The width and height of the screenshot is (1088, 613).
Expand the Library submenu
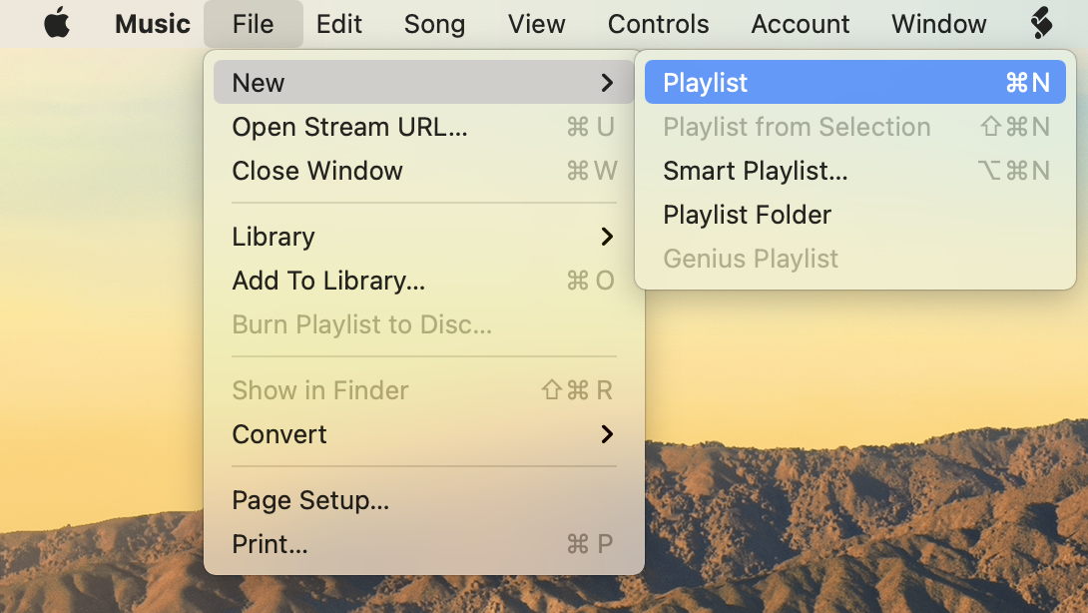[x=424, y=237]
